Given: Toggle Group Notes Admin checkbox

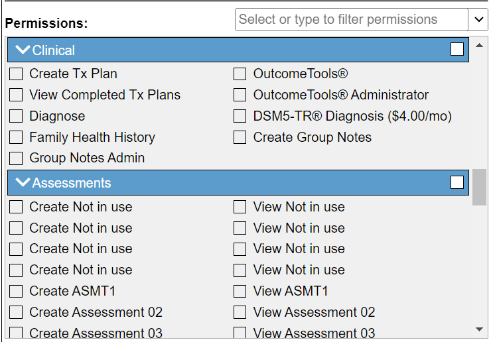Looking at the screenshot, I should tap(16, 158).
